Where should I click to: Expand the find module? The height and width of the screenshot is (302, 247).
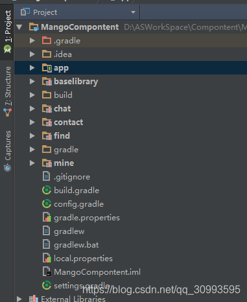click(x=32, y=136)
